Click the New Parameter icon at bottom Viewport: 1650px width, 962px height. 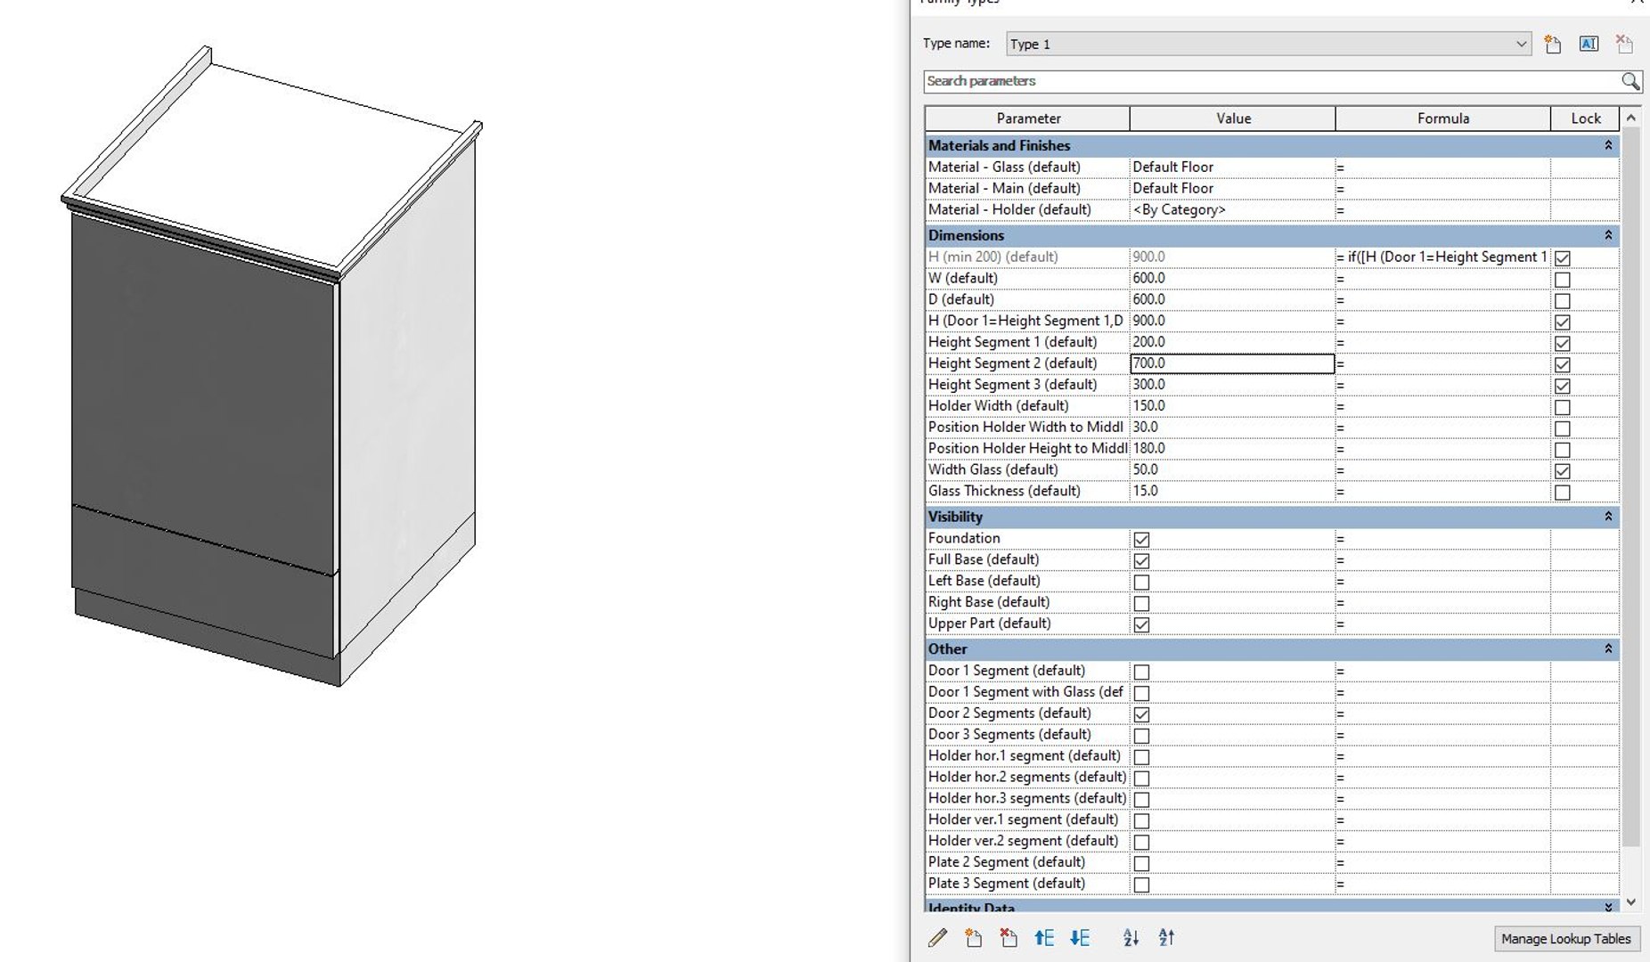point(973,937)
